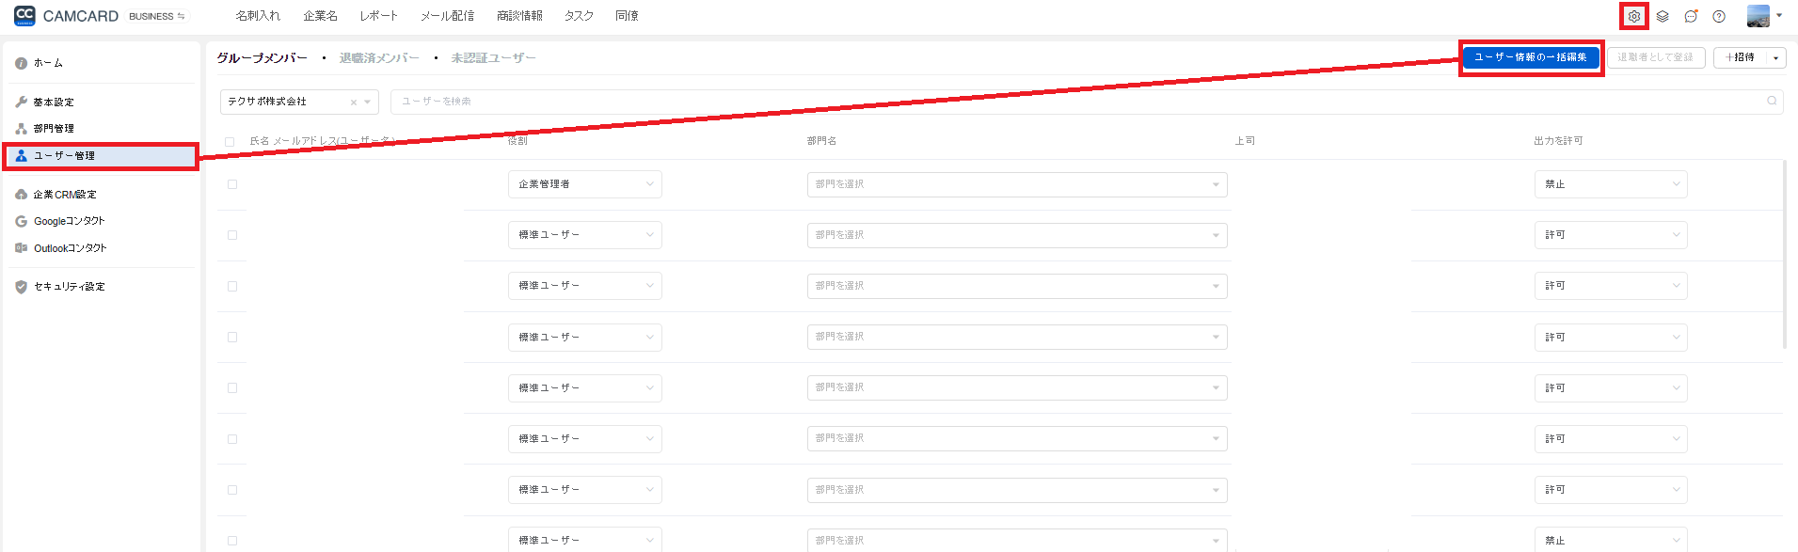This screenshot has width=1798, height=552.
Task: Clear the テクサポ株式会社 selection with x icon
Action: point(354,103)
